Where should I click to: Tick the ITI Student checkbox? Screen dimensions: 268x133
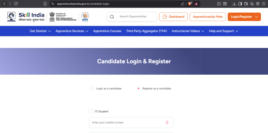(91, 112)
